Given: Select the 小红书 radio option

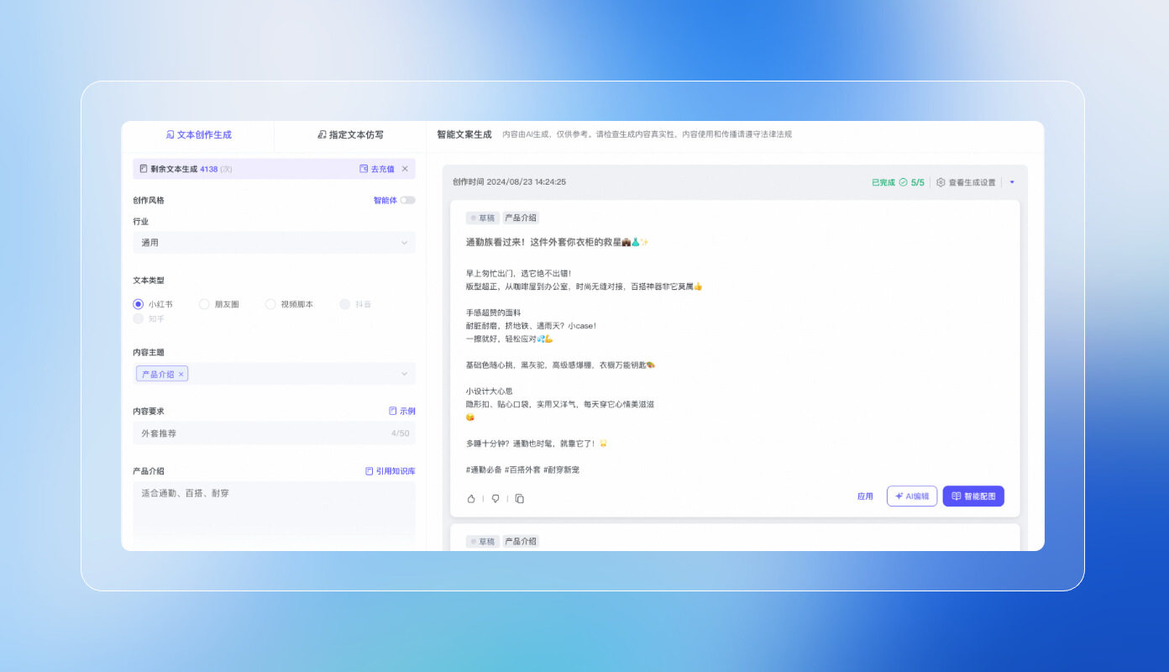Looking at the screenshot, I should click(153, 304).
